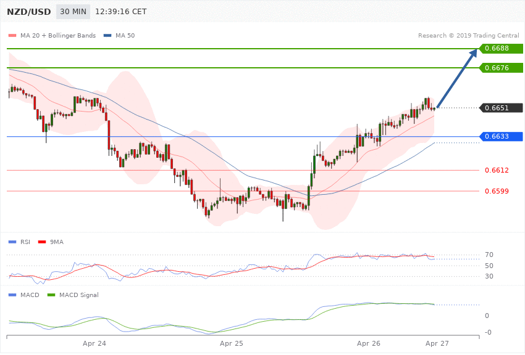Viewport: 525px width, 355px height.
Task: Click the MA 50 legend swatch
Action: 107,35
